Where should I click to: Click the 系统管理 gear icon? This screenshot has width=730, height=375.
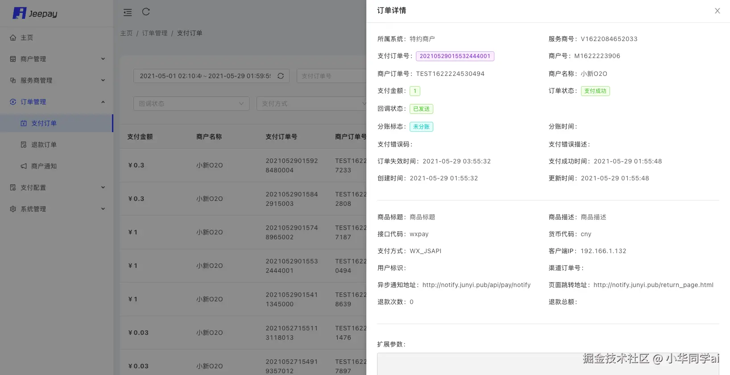[13, 209]
